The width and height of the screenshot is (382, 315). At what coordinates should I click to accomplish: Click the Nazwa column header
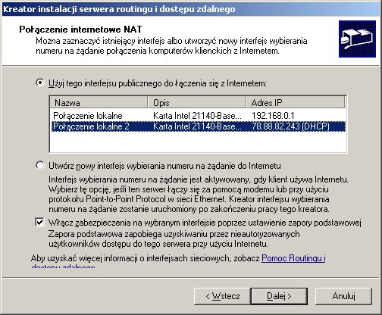tap(99, 102)
